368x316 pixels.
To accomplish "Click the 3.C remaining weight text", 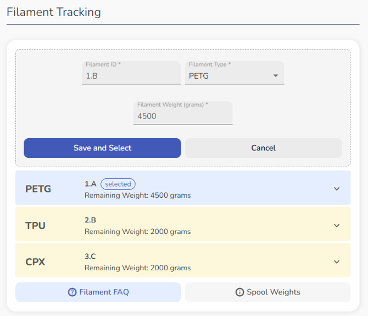I will 137,268.
